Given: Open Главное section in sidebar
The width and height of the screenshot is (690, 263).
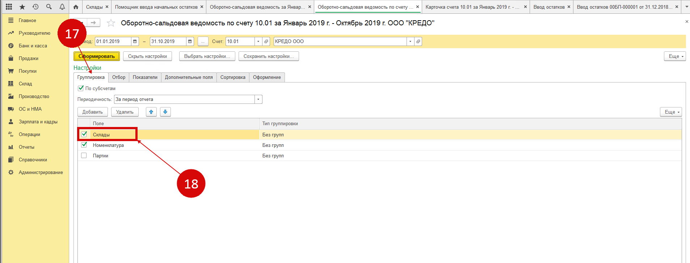Looking at the screenshot, I should [x=28, y=21].
